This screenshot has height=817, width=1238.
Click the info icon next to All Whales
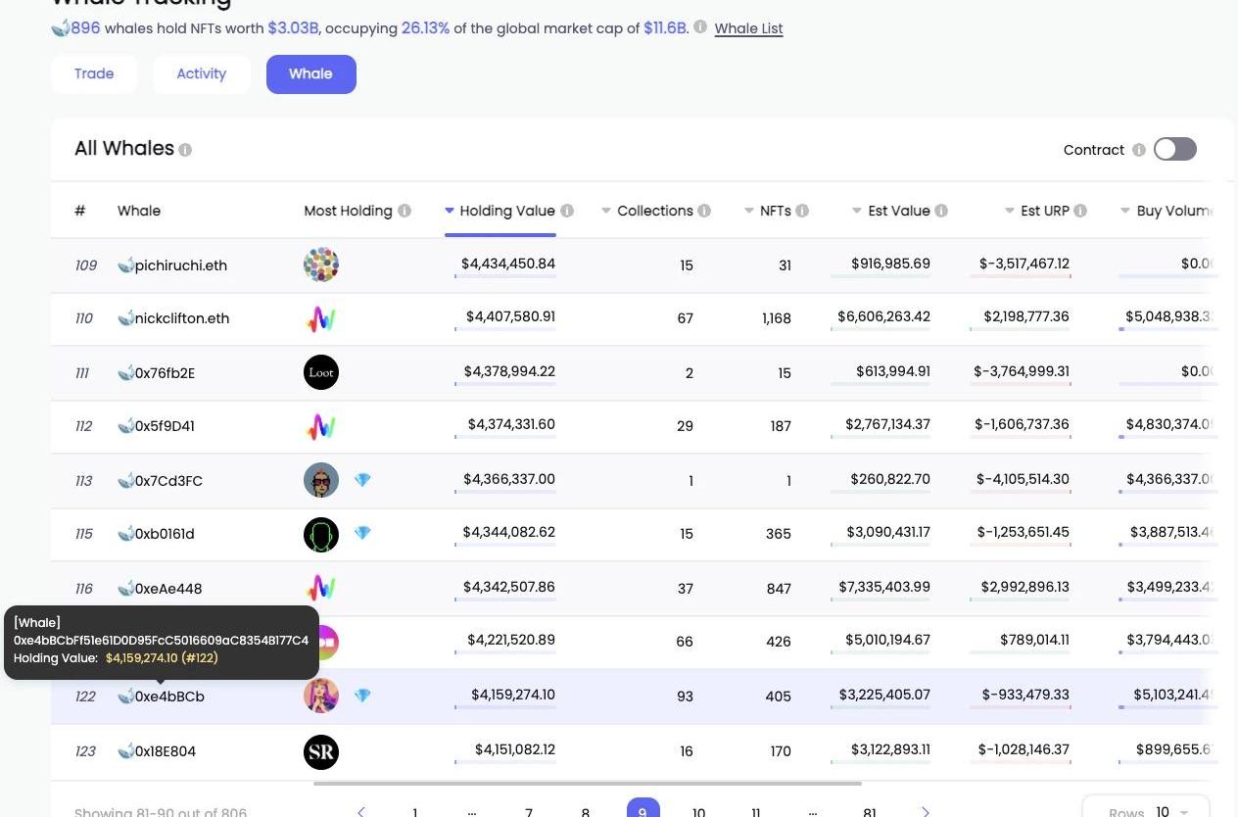coord(185,150)
